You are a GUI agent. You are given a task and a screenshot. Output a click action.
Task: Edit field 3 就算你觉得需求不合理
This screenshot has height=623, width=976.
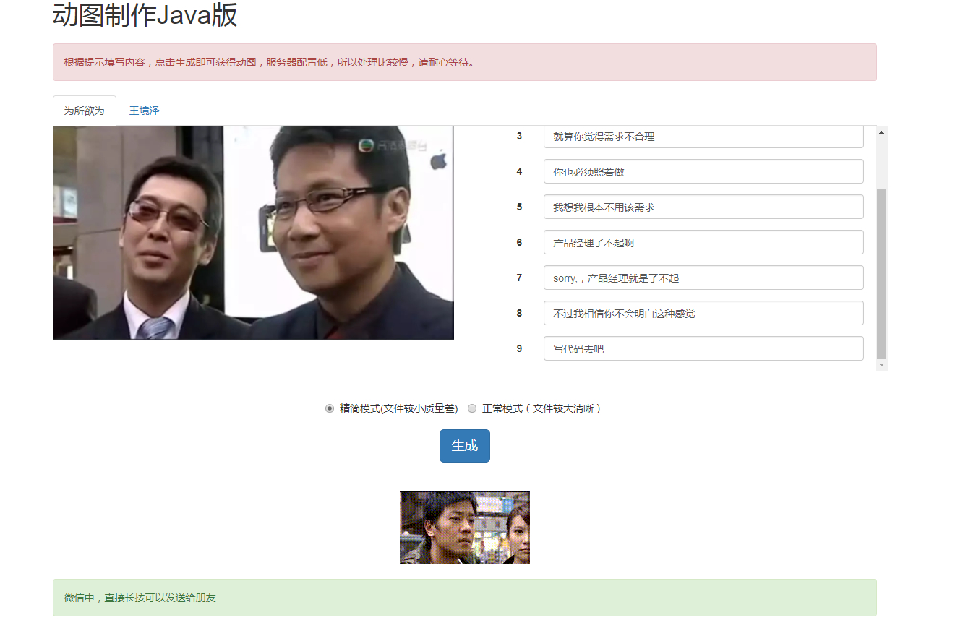(x=703, y=137)
